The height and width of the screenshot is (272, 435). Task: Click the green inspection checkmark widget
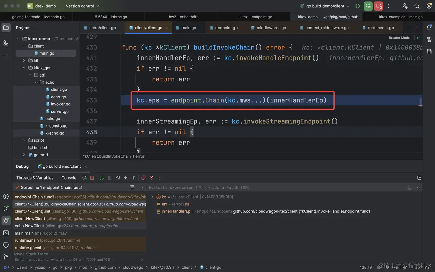point(419,38)
